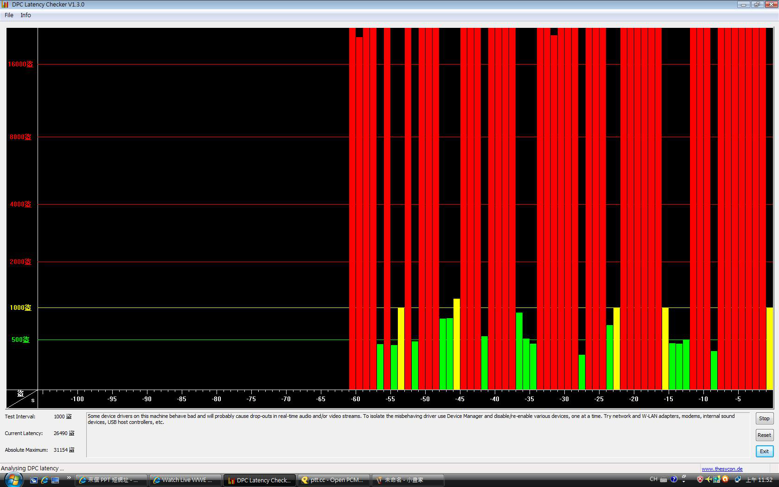Image resolution: width=779 pixels, height=487 pixels.
Task: Click the 'Test Interval:' label
Action: coord(20,417)
